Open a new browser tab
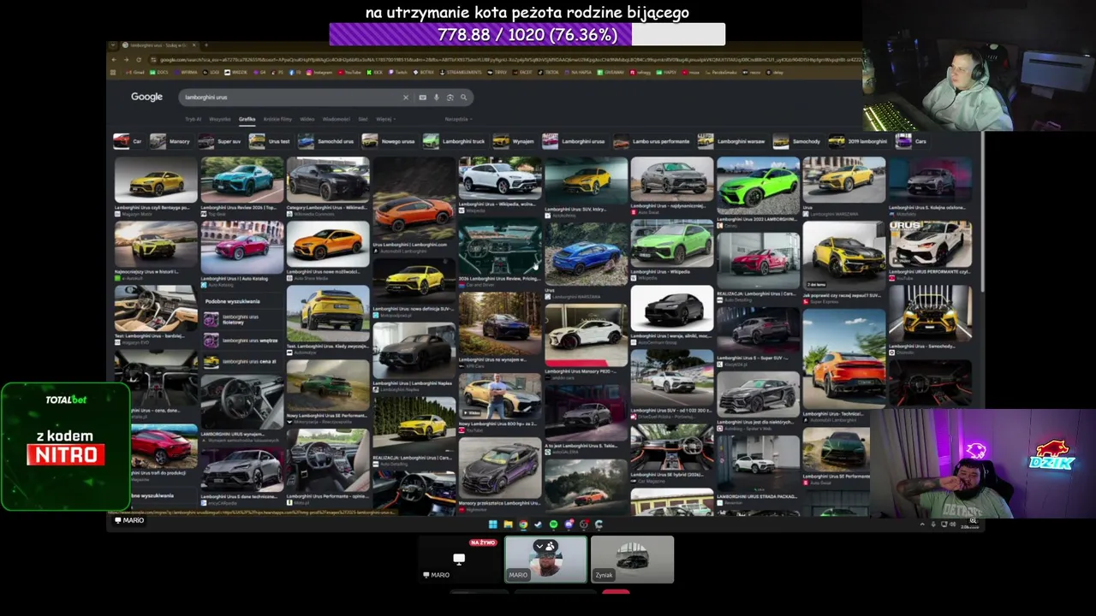Screen dimensions: 1096x616 click(x=205, y=45)
